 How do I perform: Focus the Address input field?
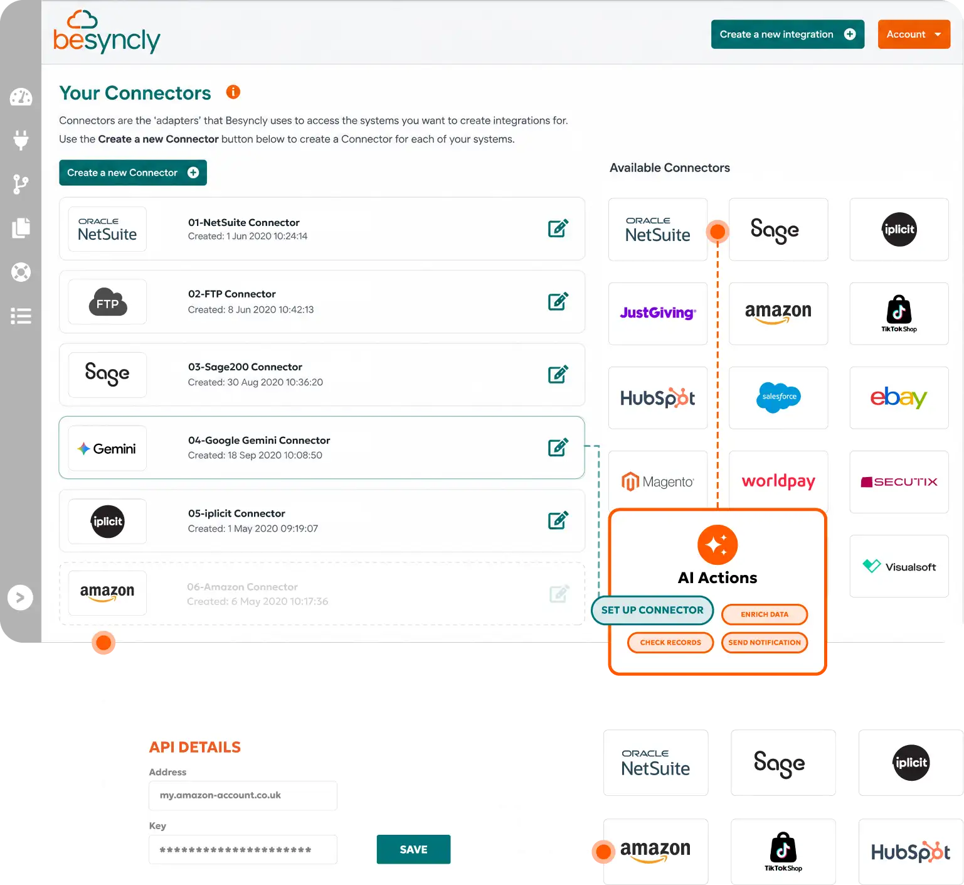pos(243,795)
